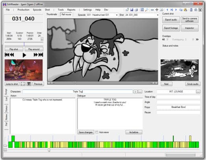Open the Dev menu
The image size is (206, 160).
(106, 10)
